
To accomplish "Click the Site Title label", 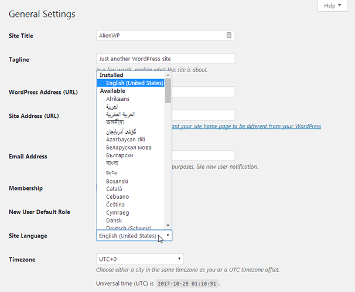I will pyautogui.click(x=21, y=36).
